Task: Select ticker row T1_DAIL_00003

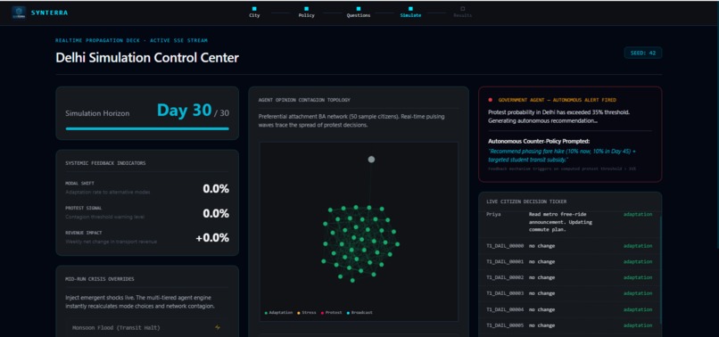Action: pos(569,293)
